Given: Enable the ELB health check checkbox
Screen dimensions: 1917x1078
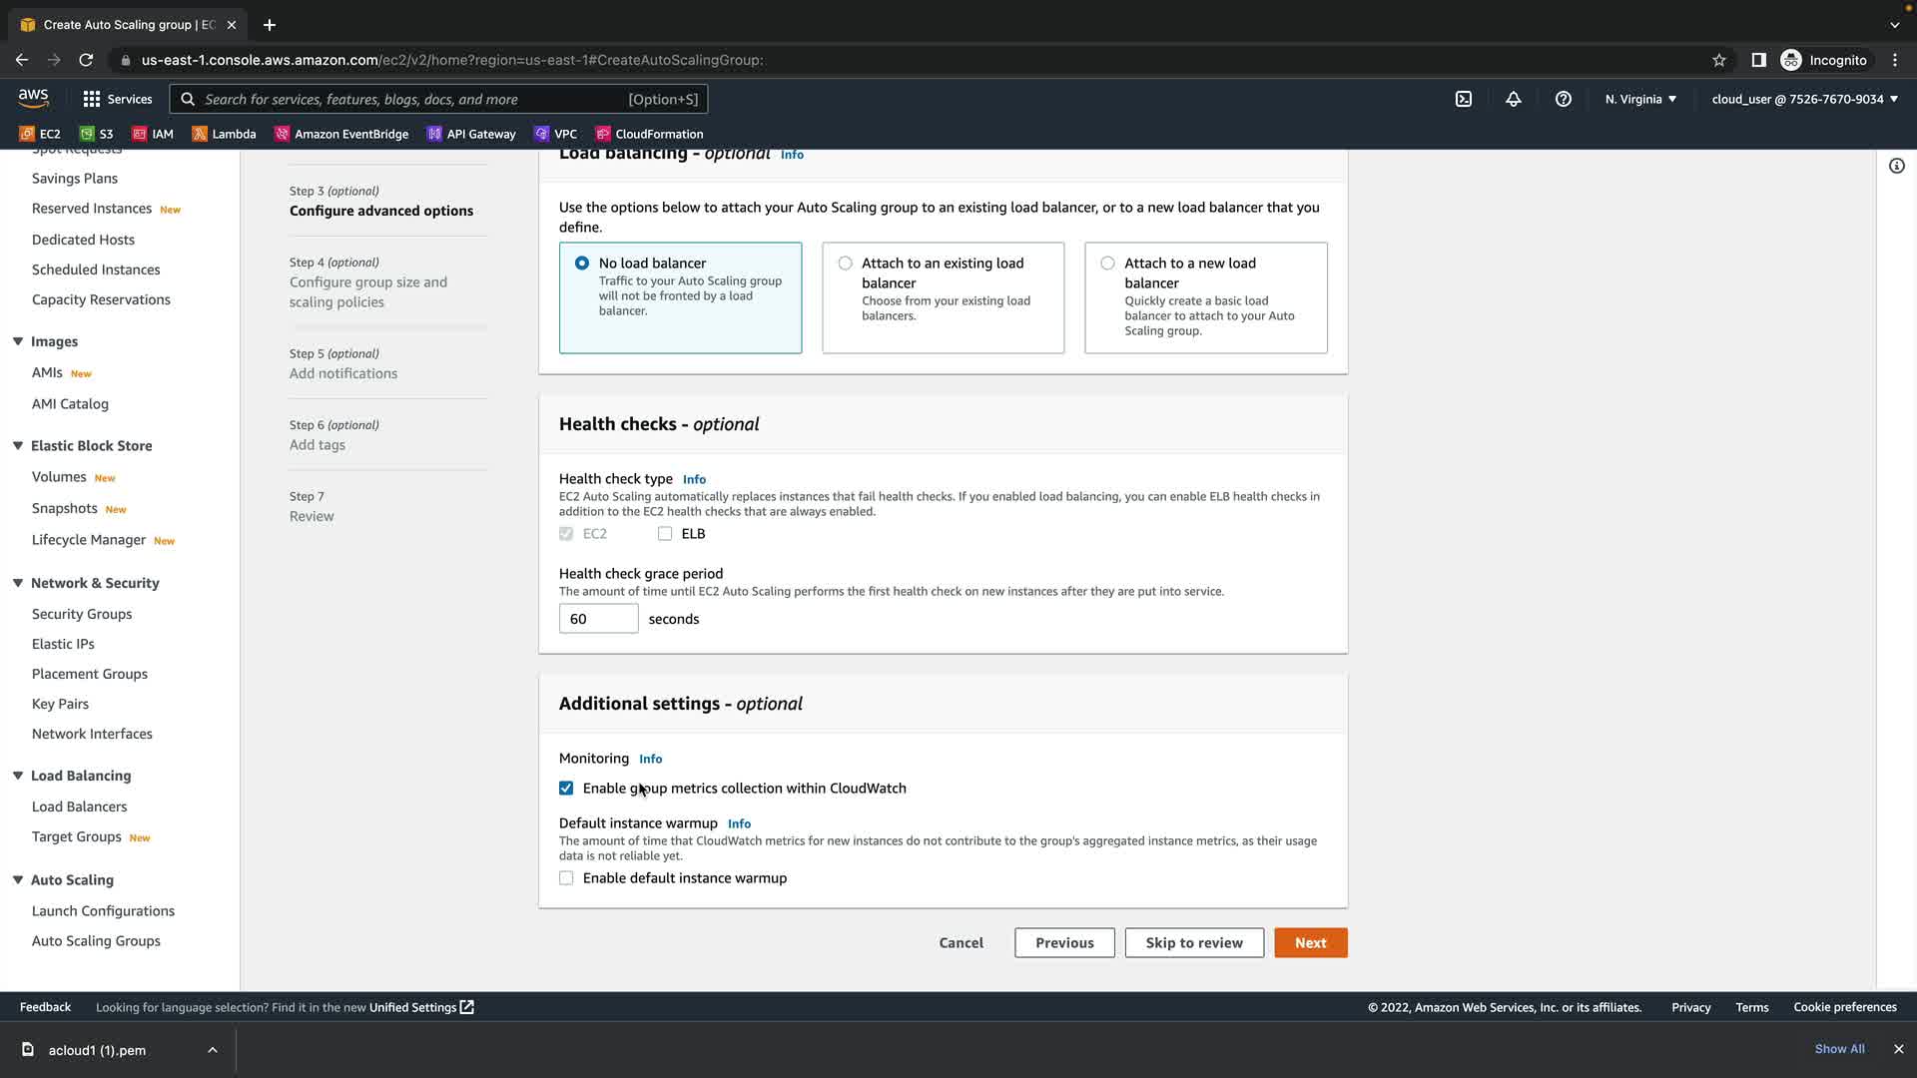Looking at the screenshot, I should pos(665,534).
